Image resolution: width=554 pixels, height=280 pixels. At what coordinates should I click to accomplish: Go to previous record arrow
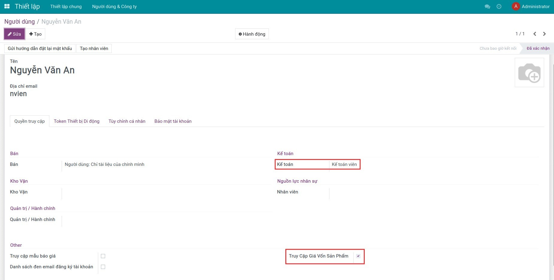click(x=535, y=34)
